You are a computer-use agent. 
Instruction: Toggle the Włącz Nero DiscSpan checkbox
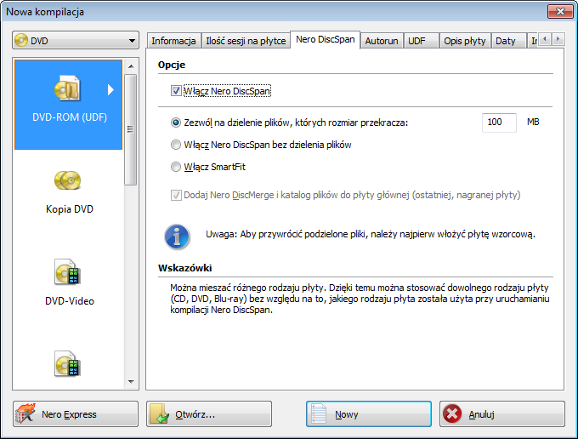coord(176,91)
